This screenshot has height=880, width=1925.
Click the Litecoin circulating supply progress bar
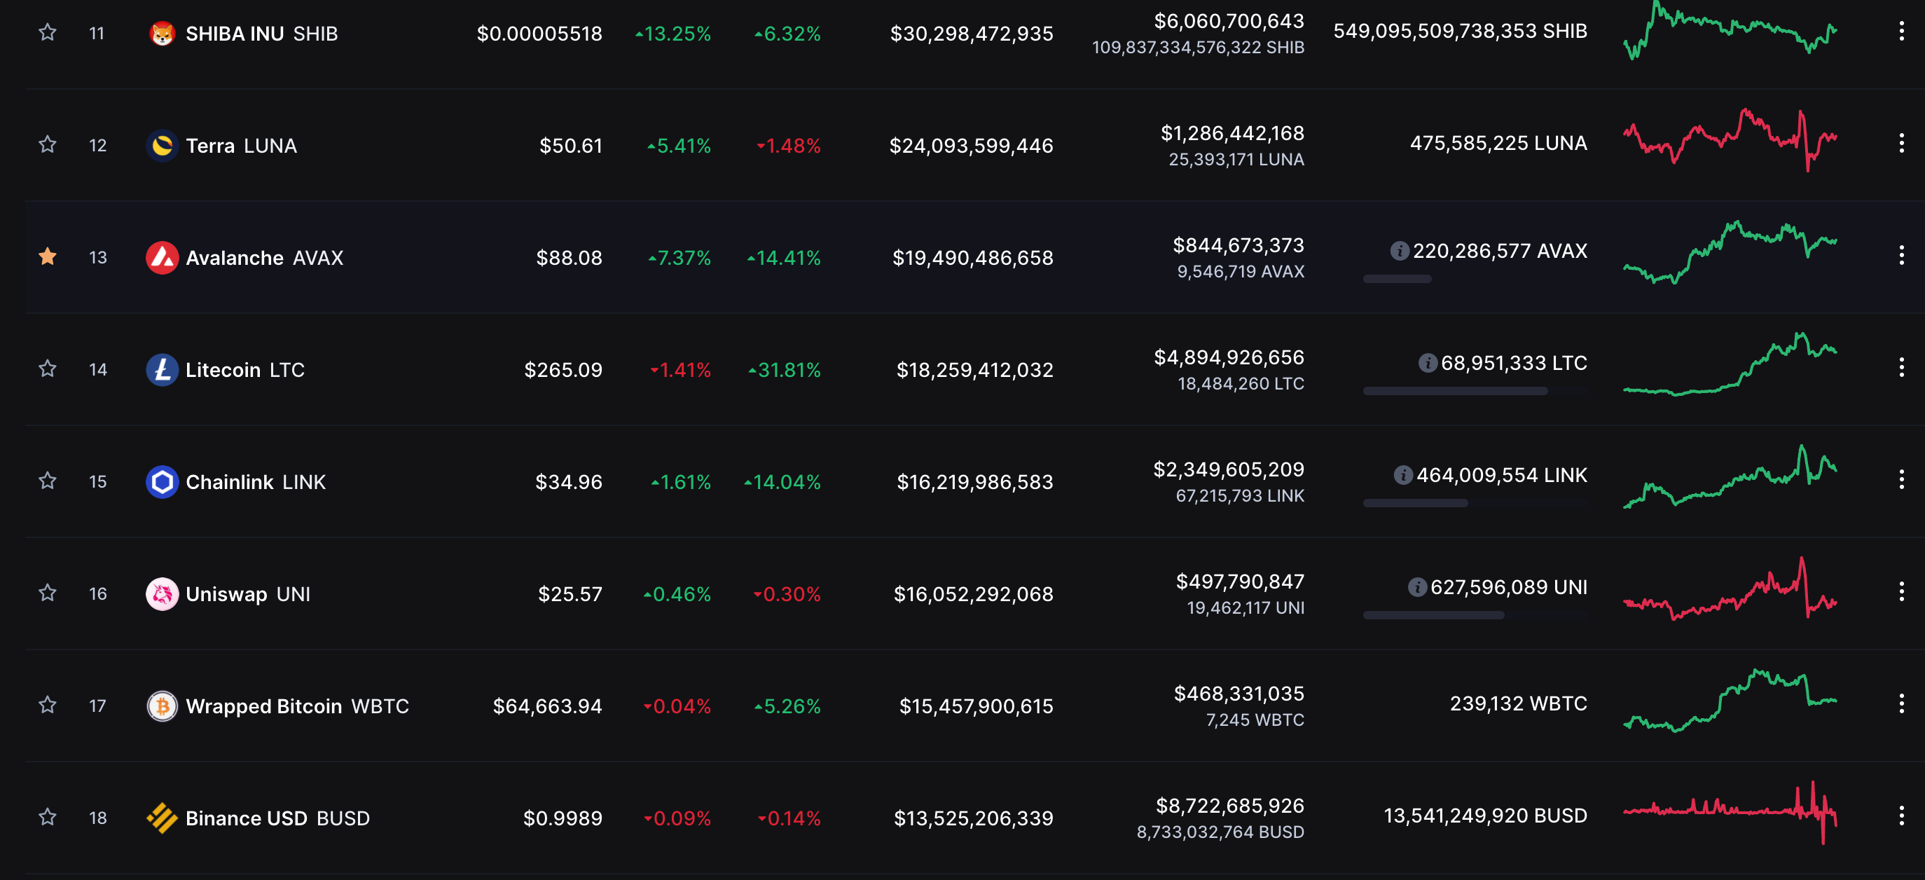tap(1474, 391)
